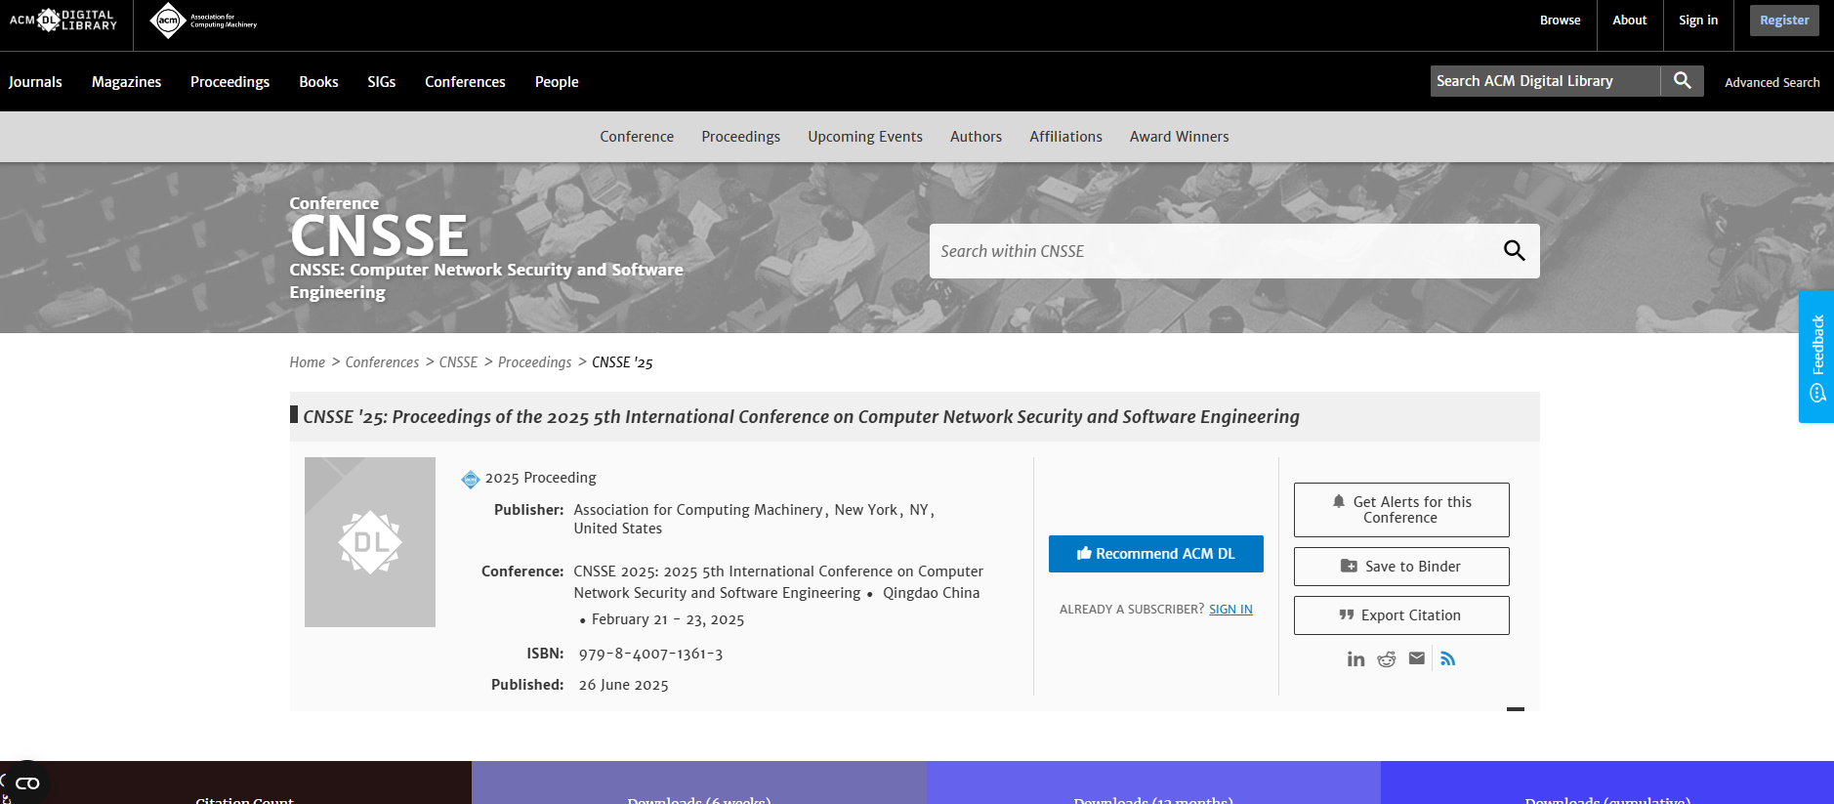This screenshot has width=1834, height=804.
Task: Open the Conferences menu in top navigation
Action: [465, 82]
